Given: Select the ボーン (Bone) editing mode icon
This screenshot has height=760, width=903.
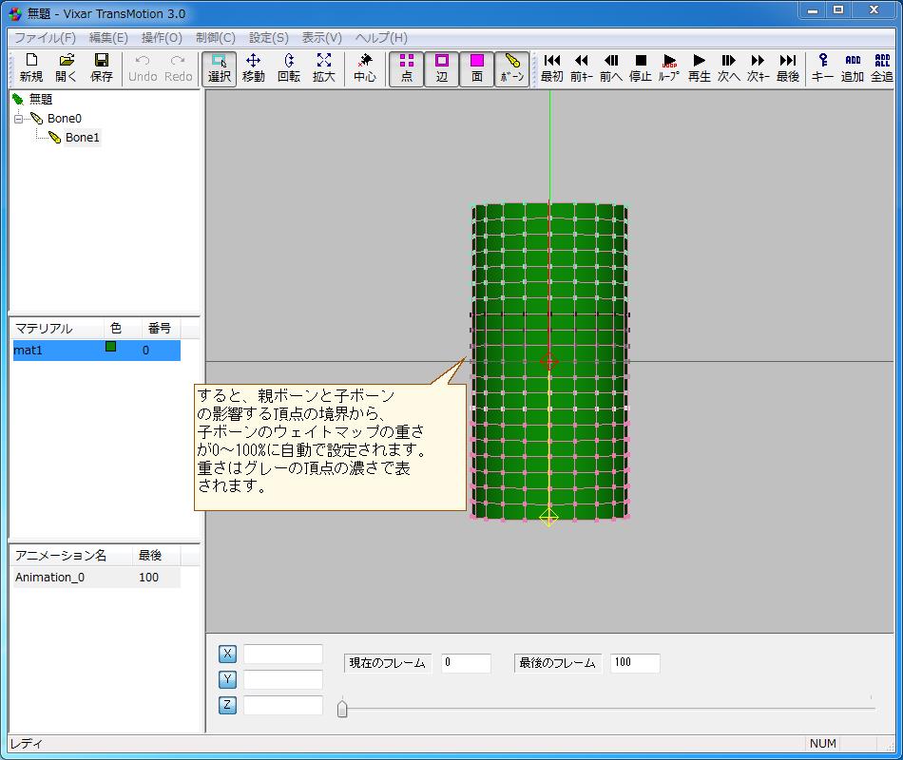Looking at the screenshot, I should click(x=512, y=67).
